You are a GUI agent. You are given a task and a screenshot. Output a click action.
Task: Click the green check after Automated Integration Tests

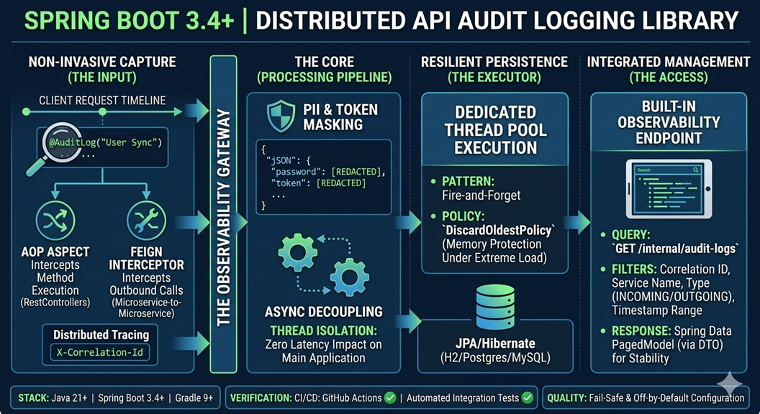pos(528,398)
